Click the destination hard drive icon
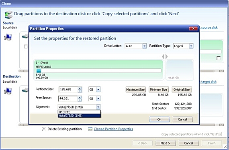The width and height of the screenshot is (229, 150). [x=25, y=90]
